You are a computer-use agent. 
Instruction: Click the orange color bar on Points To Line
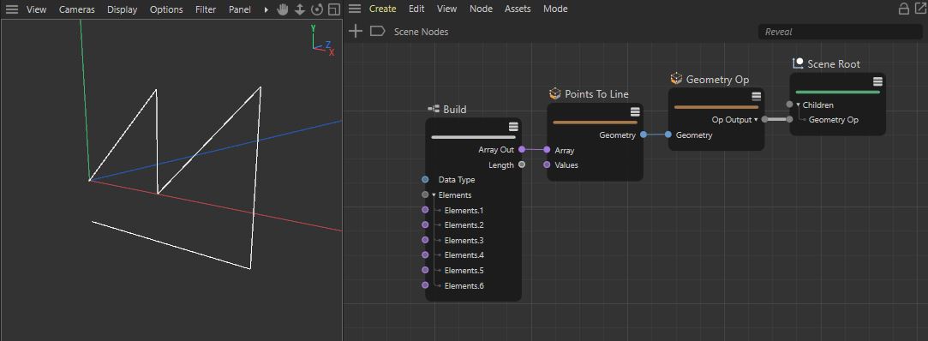595,123
